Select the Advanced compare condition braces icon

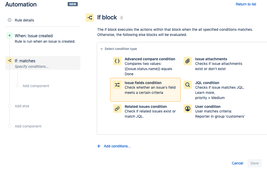(x=117, y=61)
